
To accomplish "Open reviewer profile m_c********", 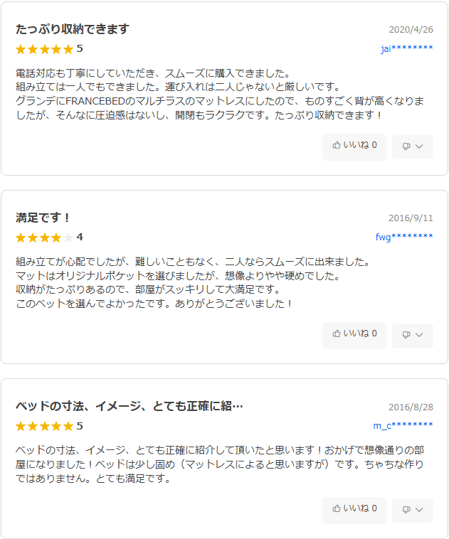I will point(403,425).
